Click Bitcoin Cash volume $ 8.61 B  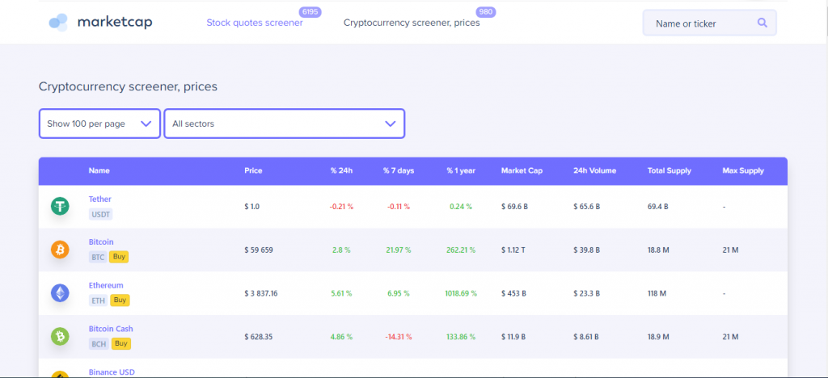[587, 336]
